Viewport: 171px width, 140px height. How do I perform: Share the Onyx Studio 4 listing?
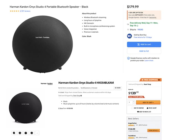pos(118,88)
